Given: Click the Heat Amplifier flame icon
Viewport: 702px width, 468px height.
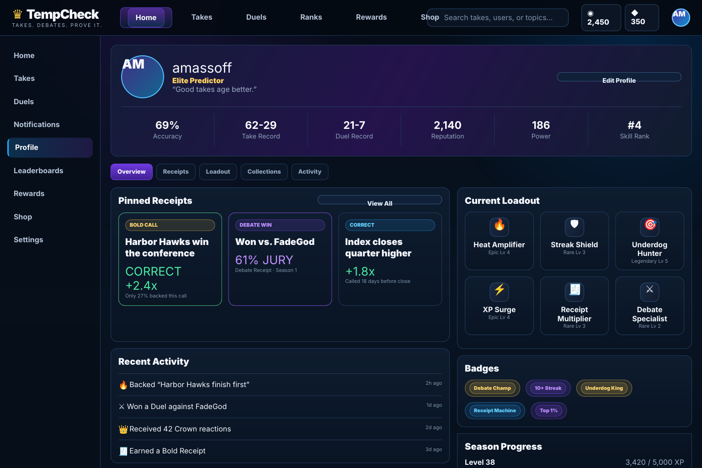Looking at the screenshot, I should (499, 227).
